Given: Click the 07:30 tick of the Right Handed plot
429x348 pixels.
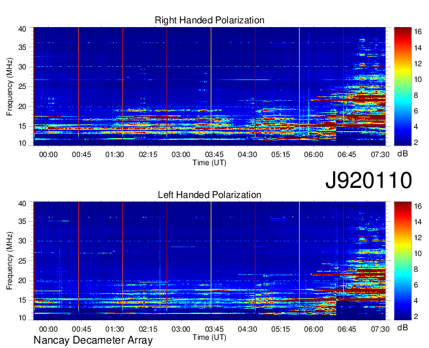Looking at the screenshot, I should 380,154.
